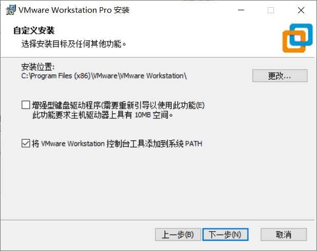Go back with 上一步(B)
Image resolution: width=317 pixels, height=251 pixels.
[178, 235]
